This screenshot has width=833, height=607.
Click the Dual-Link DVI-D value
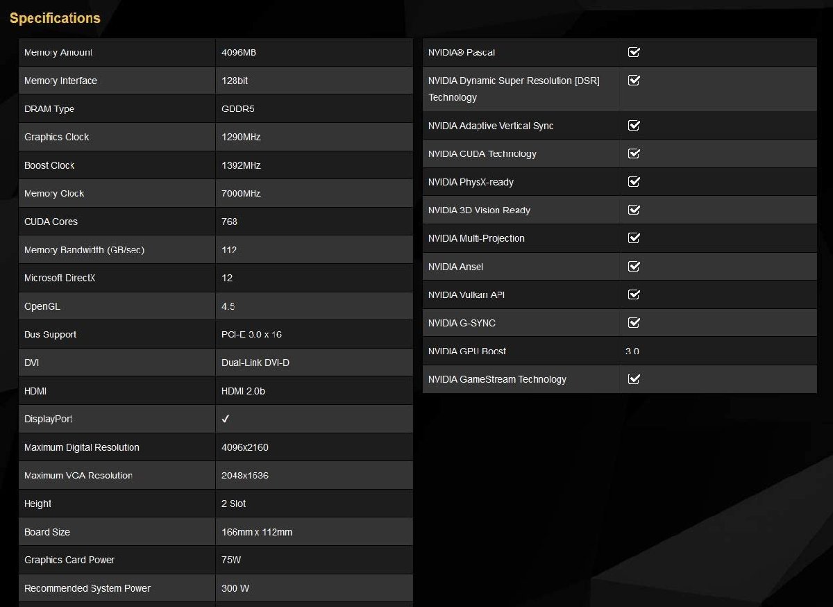point(255,363)
